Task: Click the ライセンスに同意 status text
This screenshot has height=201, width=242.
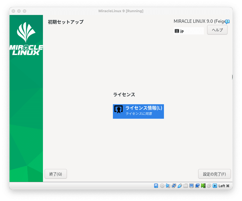Action: [x=139, y=114]
